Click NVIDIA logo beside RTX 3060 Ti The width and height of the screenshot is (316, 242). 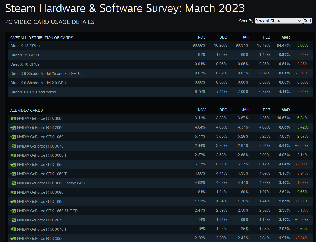[x=13, y=155]
